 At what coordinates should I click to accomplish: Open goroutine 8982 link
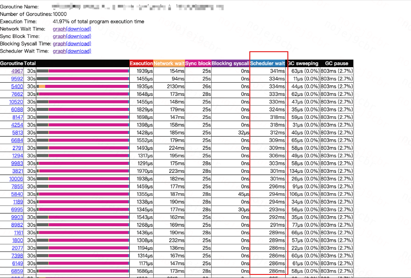coord(17,225)
